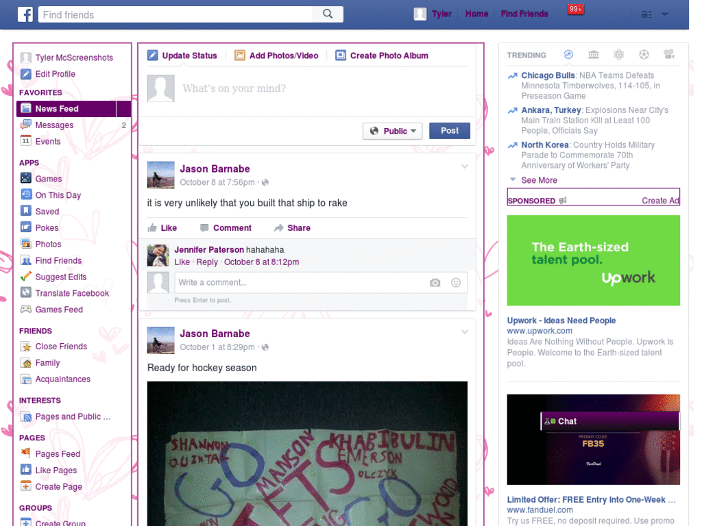Open Tyler's profile in the top bar
Viewport: 702px width, 526px height.
click(433, 14)
